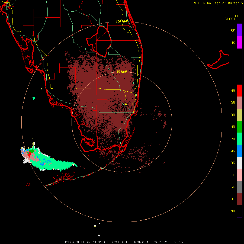Select the GC gray legend swatch
Screen dimensions: 244x244
(239, 187)
